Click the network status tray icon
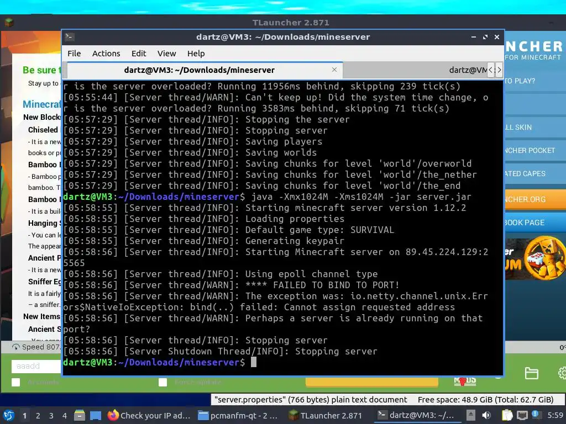Image resolution: width=566 pixels, height=424 pixels. (x=522, y=415)
